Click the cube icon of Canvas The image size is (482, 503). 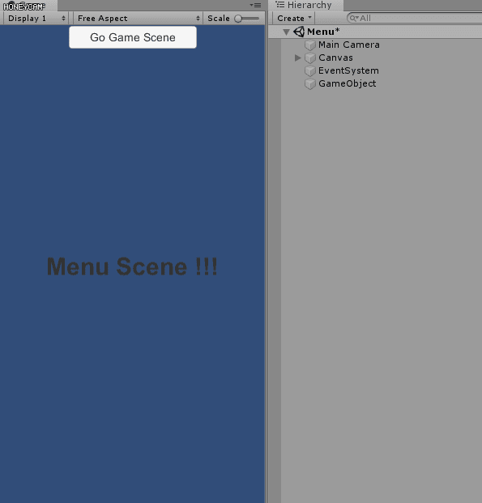point(310,58)
